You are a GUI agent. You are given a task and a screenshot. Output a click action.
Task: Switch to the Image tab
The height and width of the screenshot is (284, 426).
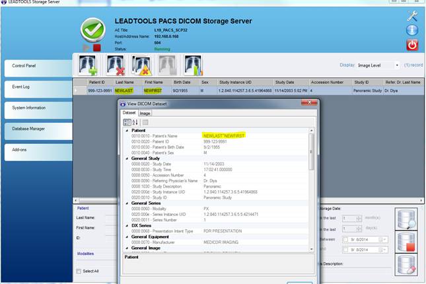145,114
